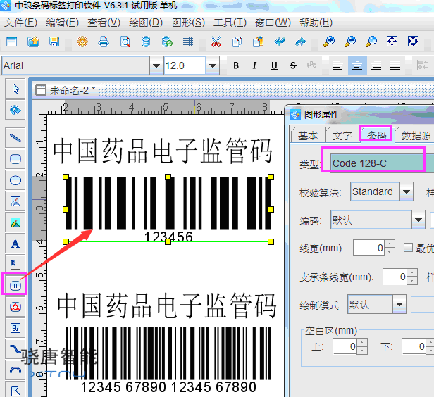The height and width of the screenshot is (397, 434).
Task: Switch to the 条码 tab
Action: 376,134
